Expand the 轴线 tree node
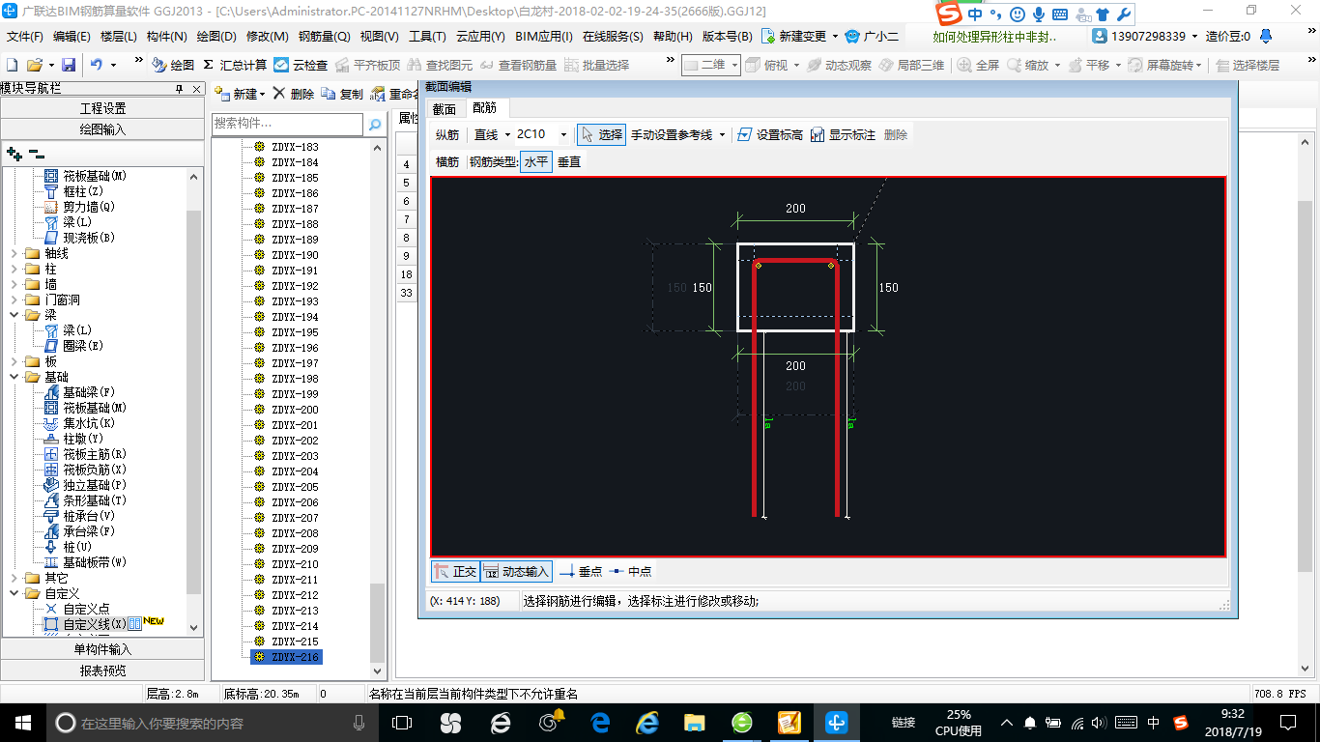Screen dimensions: 1320x742 click(x=14, y=253)
